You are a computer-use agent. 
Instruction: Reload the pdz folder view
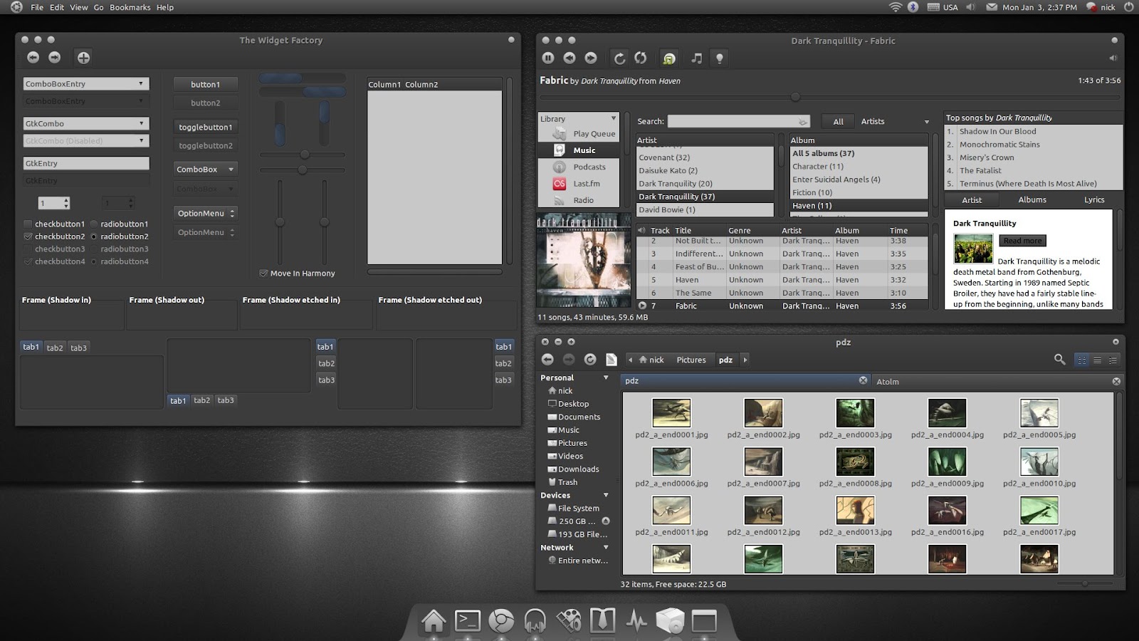[x=590, y=360]
